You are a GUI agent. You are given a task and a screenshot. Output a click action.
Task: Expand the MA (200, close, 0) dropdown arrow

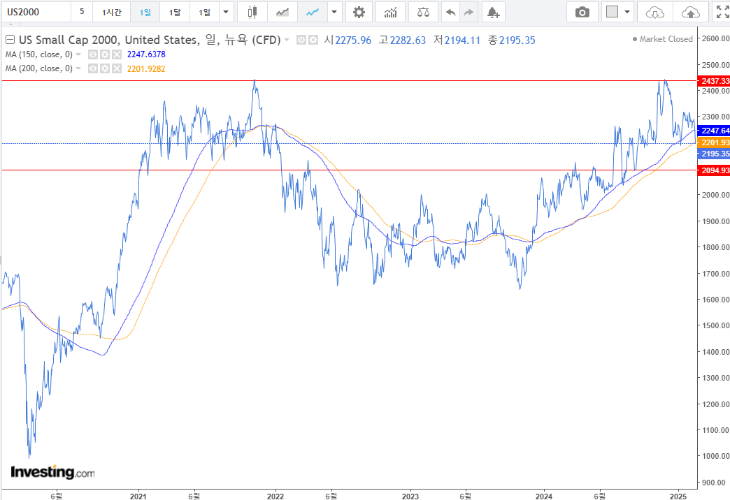tap(78, 68)
